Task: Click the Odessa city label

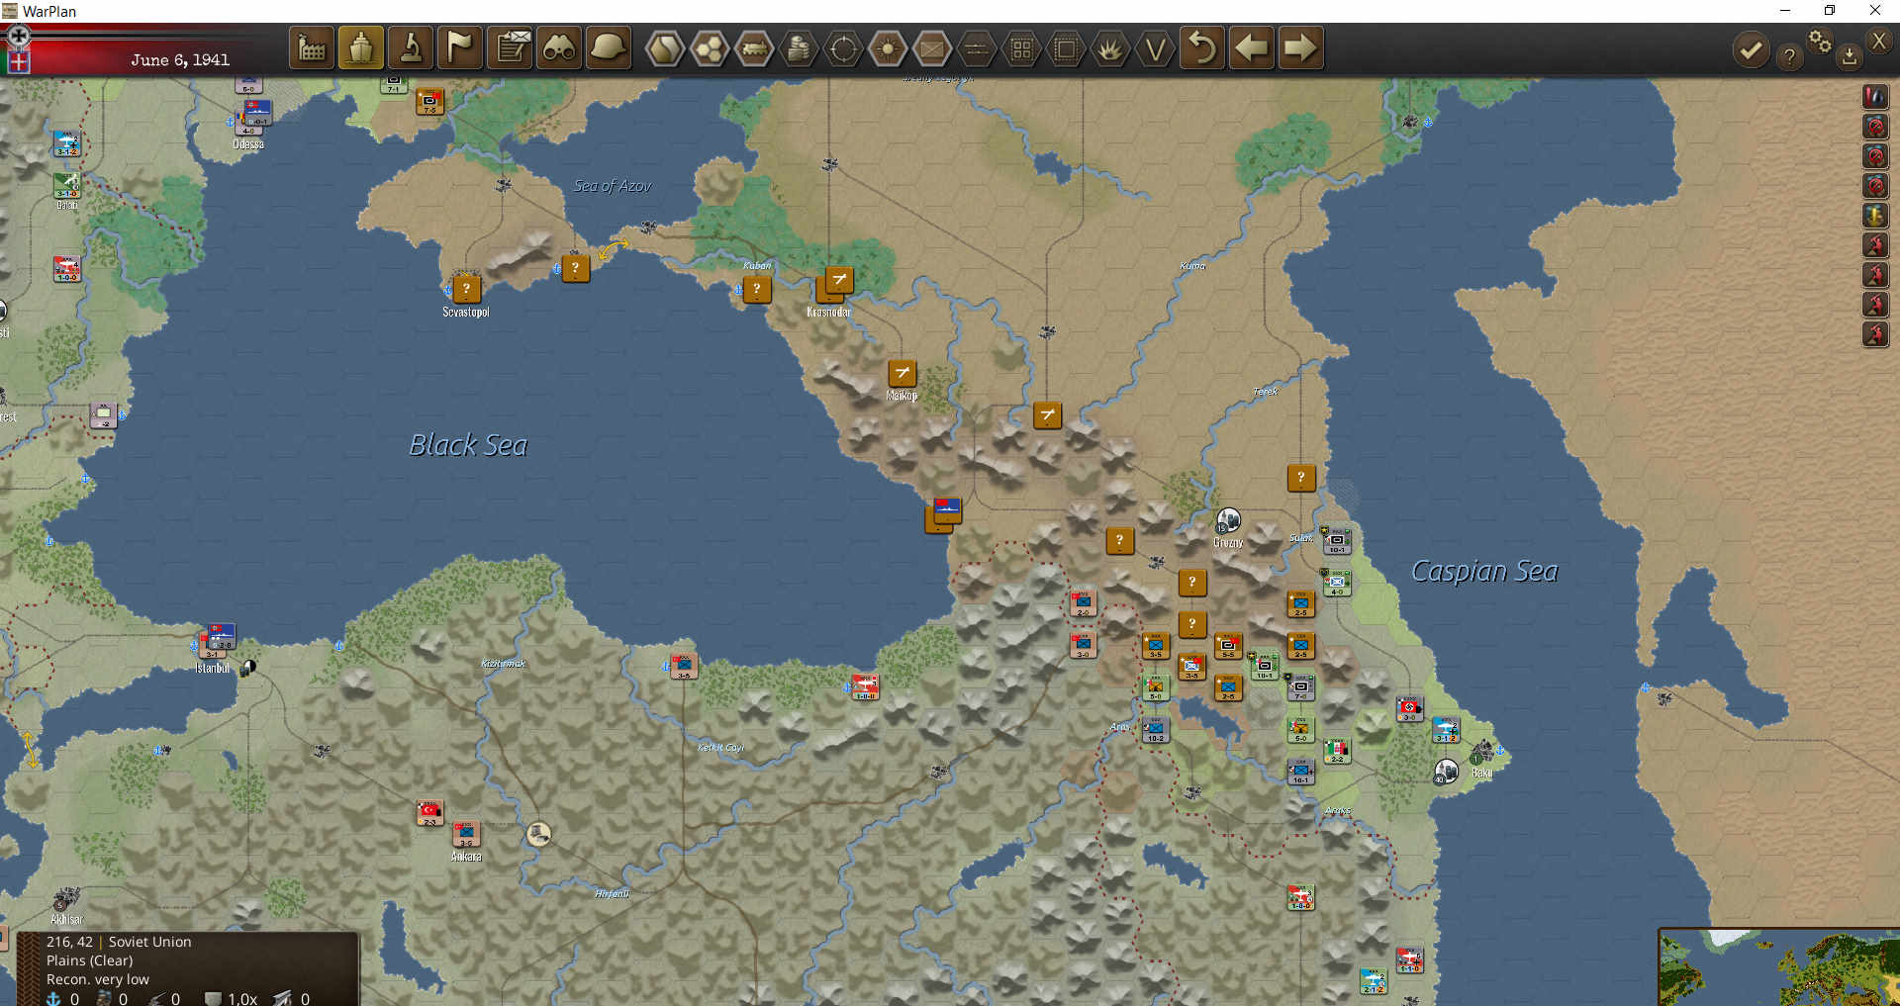Action: pyautogui.click(x=248, y=144)
